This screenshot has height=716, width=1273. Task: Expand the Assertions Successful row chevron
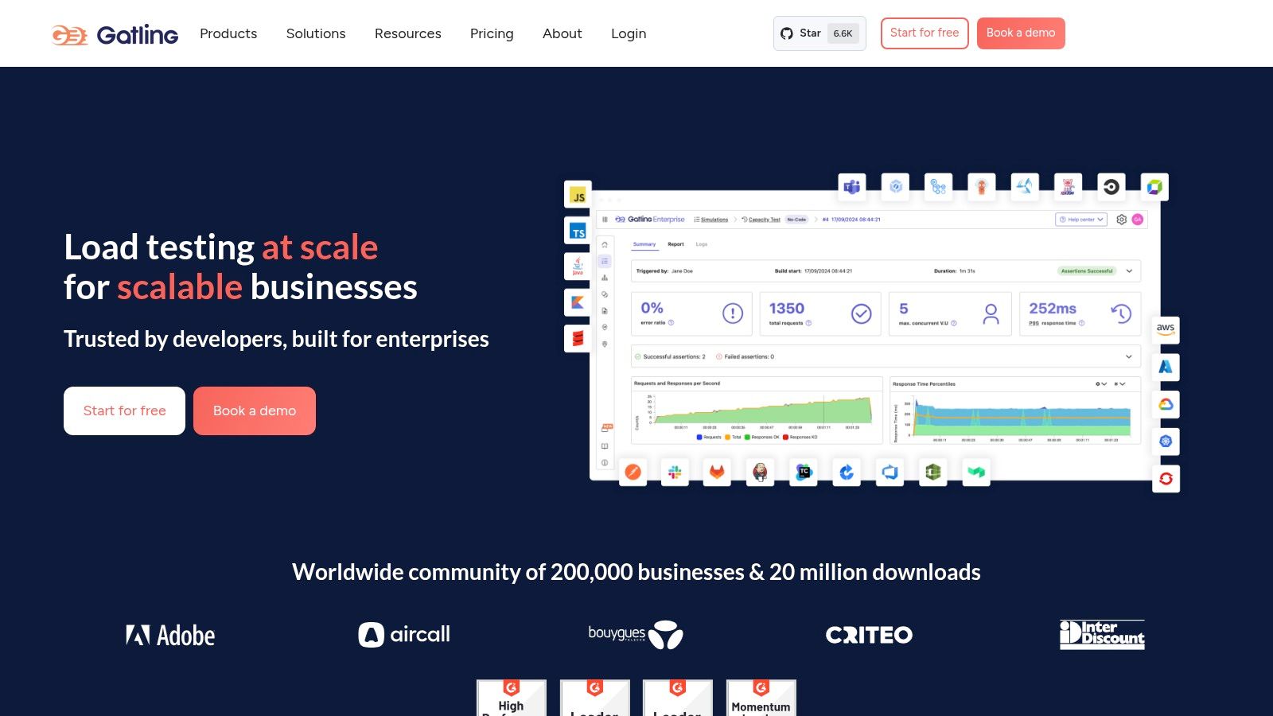click(x=1128, y=270)
